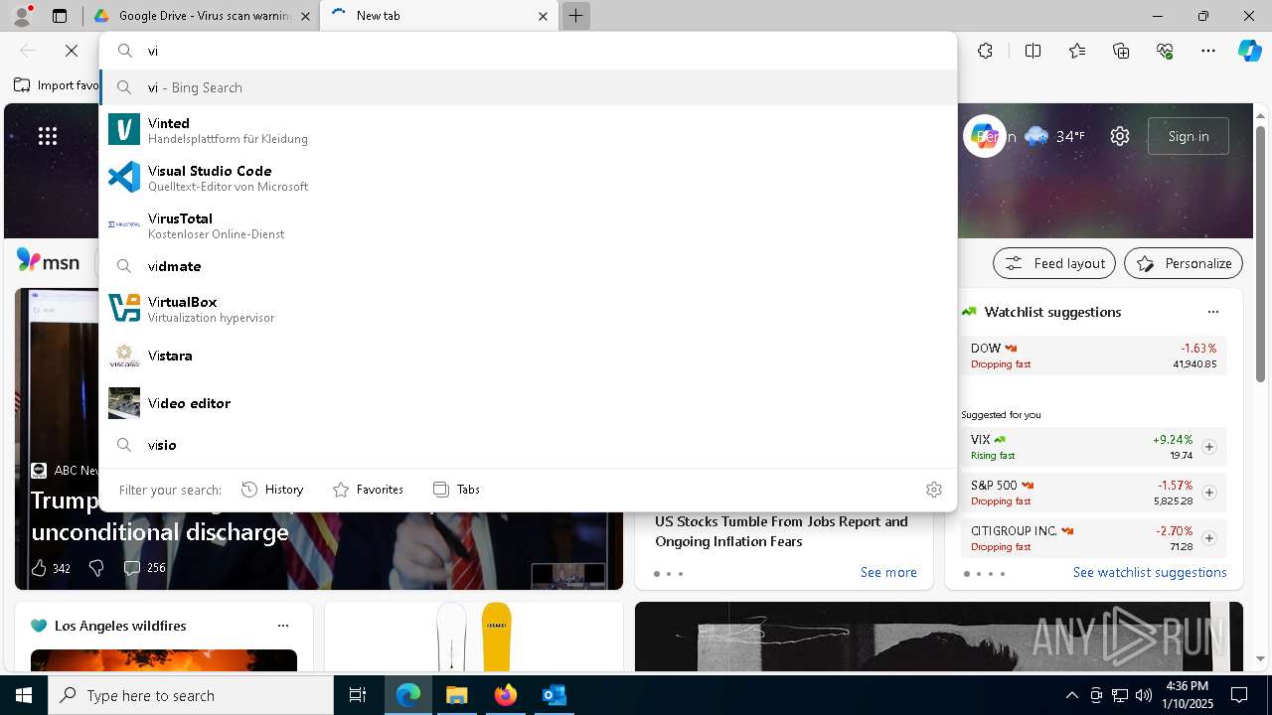Open Collections icon in toolbar
The image size is (1272, 715).
click(x=1121, y=51)
